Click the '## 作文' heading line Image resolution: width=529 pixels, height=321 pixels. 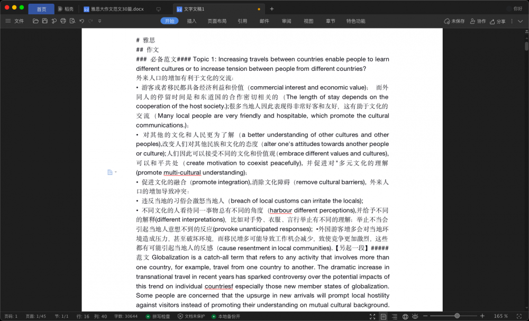click(x=148, y=50)
